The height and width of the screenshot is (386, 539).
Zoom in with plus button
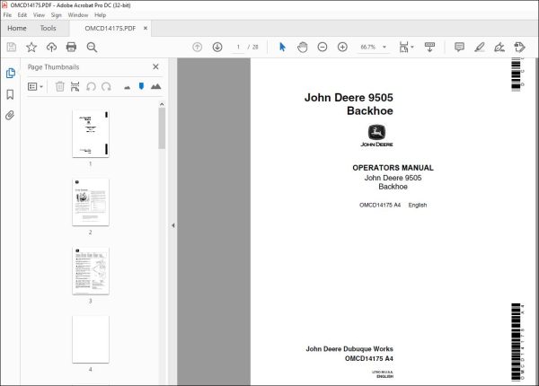pyautogui.click(x=342, y=47)
